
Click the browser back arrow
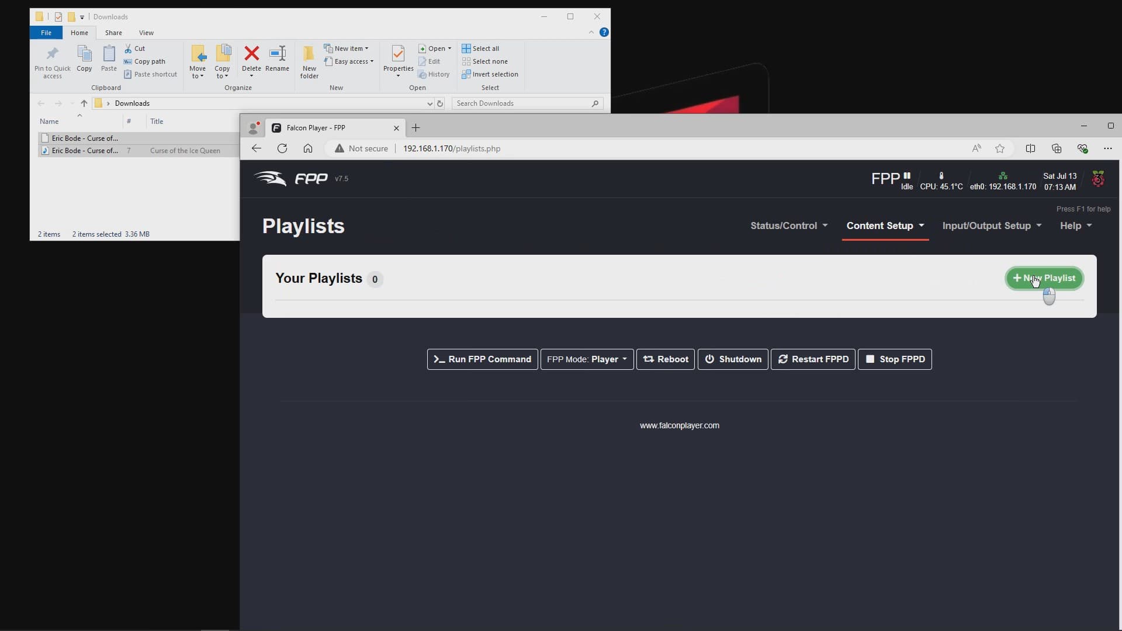coord(256,148)
